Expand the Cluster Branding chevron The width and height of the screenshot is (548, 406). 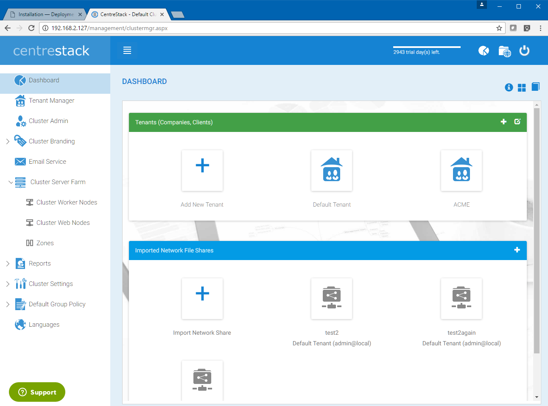(x=8, y=141)
